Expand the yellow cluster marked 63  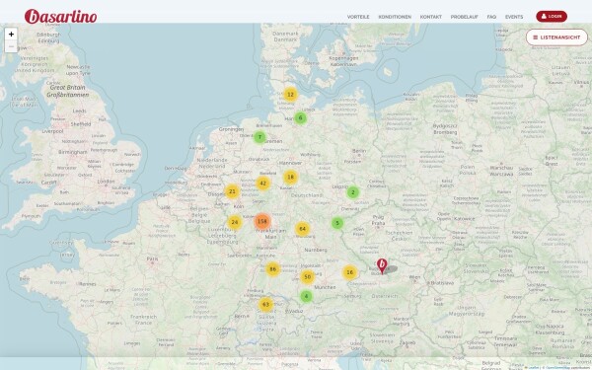(265, 304)
